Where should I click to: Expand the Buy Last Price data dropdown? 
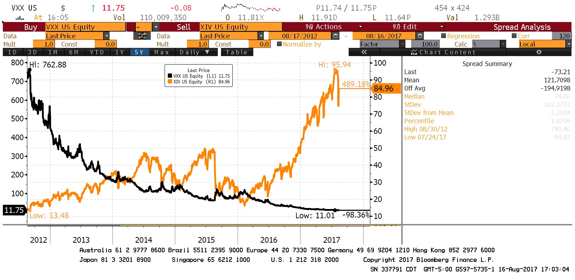click(x=106, y=36)
